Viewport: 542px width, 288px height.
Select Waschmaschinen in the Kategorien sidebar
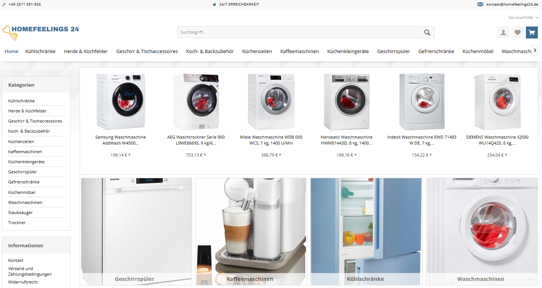36,202
